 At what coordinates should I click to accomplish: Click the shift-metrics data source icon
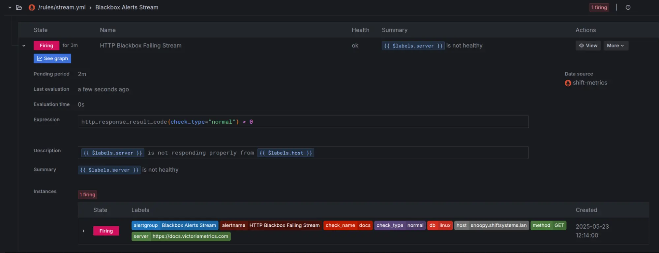[568, 83]
